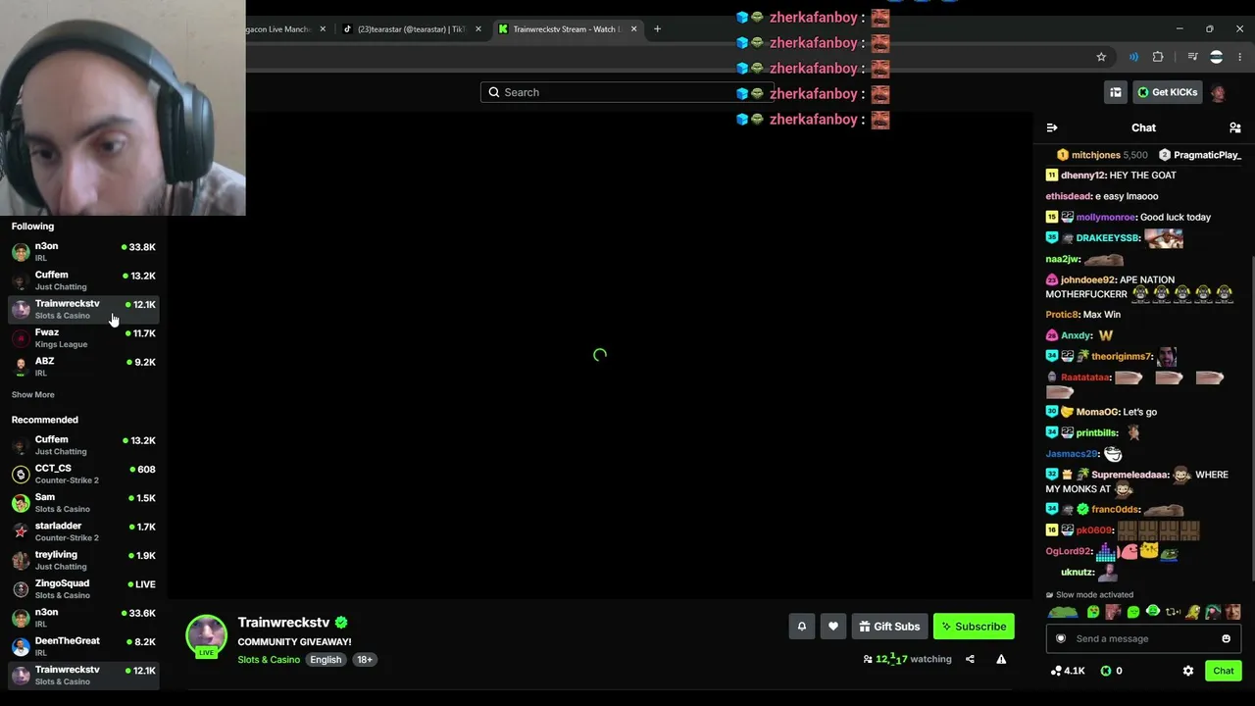The image size is (1255, 706).
Task: Collapse the chat panel with the arrow icon
Action: click(x=1052, y=127)
